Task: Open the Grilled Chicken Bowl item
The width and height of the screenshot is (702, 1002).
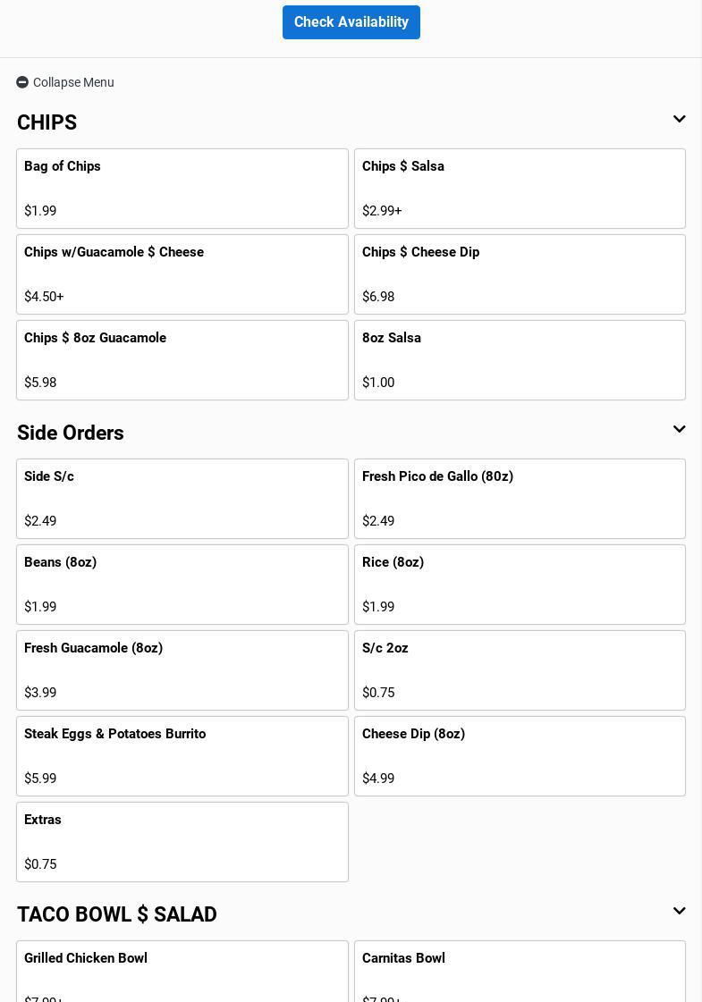Action: tap(182, 973)
